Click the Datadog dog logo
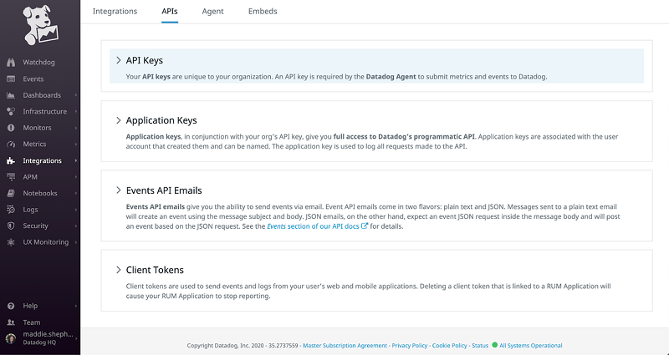Image resolution: width=669 pixels, height=355 pixels. (x=40, y=25)
